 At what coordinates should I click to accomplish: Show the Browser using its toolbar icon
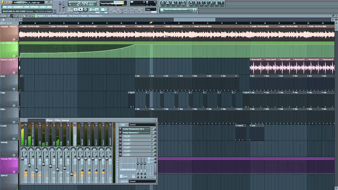[x=178, y=3]
